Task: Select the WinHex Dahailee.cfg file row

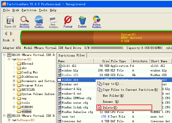Action: (114, 112)
